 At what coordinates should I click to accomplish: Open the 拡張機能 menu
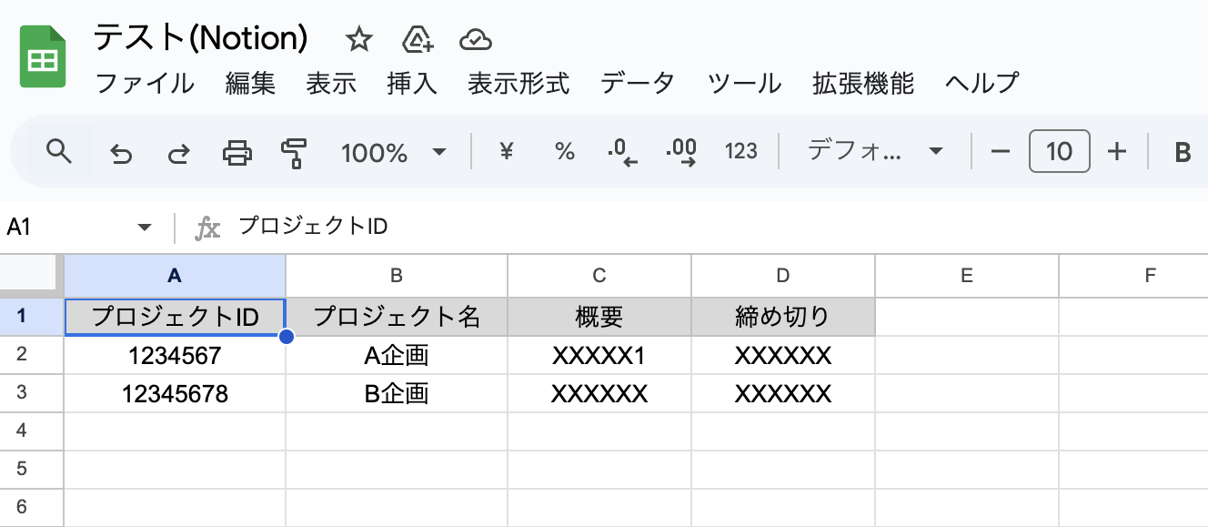(862, 84)
